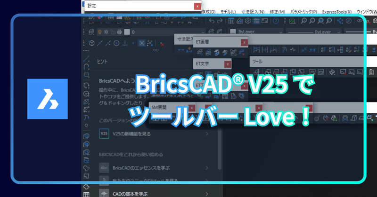Viewport: 377px width, 197px height.
Task: Expand the V25の新機能を見る chevron
Action: [207, 134]
